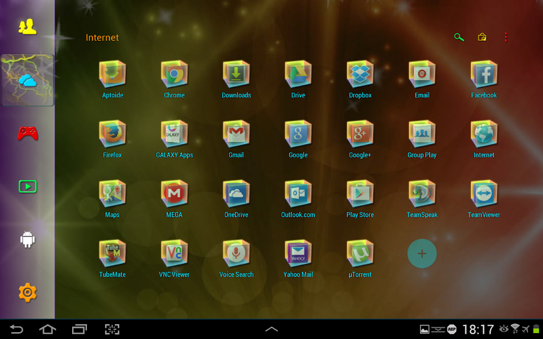This screenshot has height=339, width=543.
Task: Launch Dropbox
Action: pos(360,74)
